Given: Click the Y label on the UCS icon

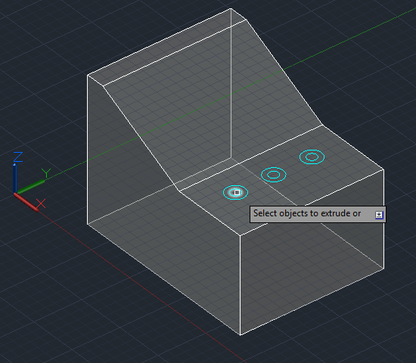Looking at the screenshot, I should click(46, 173).
